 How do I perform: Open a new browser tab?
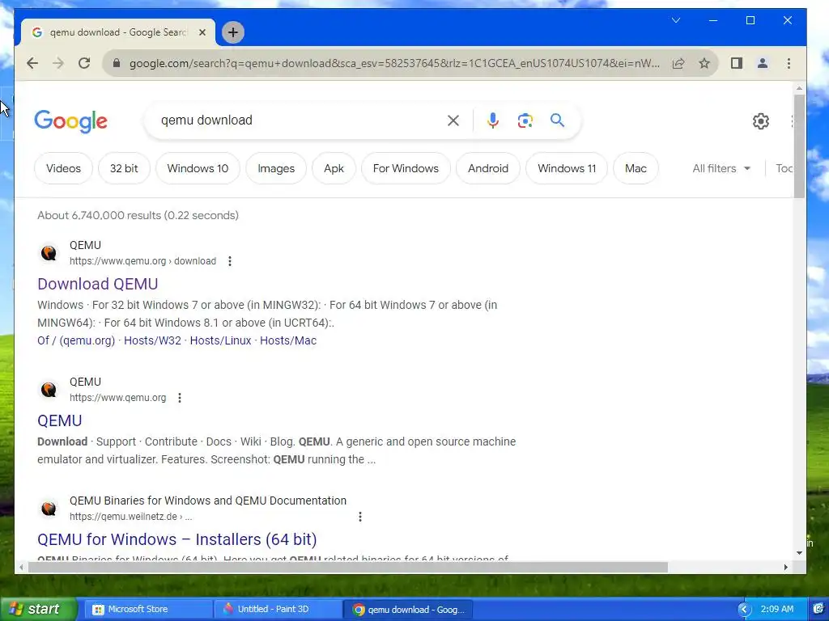click(x=232, y=32)
